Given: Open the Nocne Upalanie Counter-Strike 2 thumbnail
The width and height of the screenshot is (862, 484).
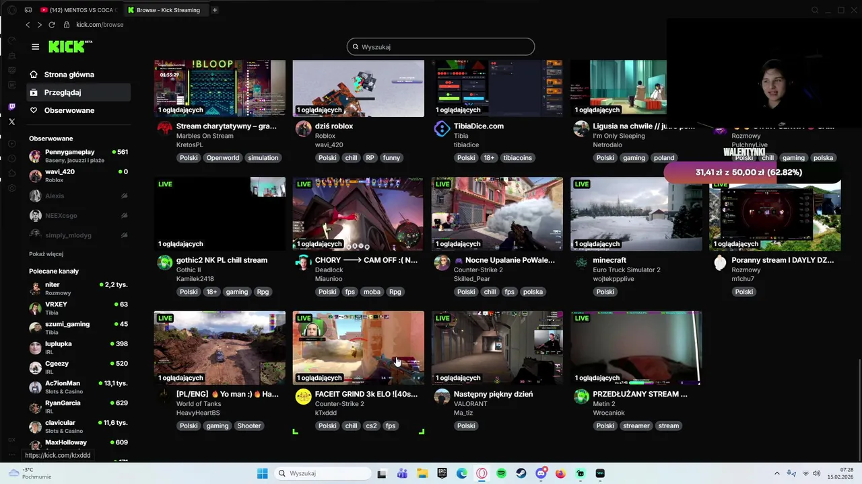Looking at the screenshot, I should 497,214.
